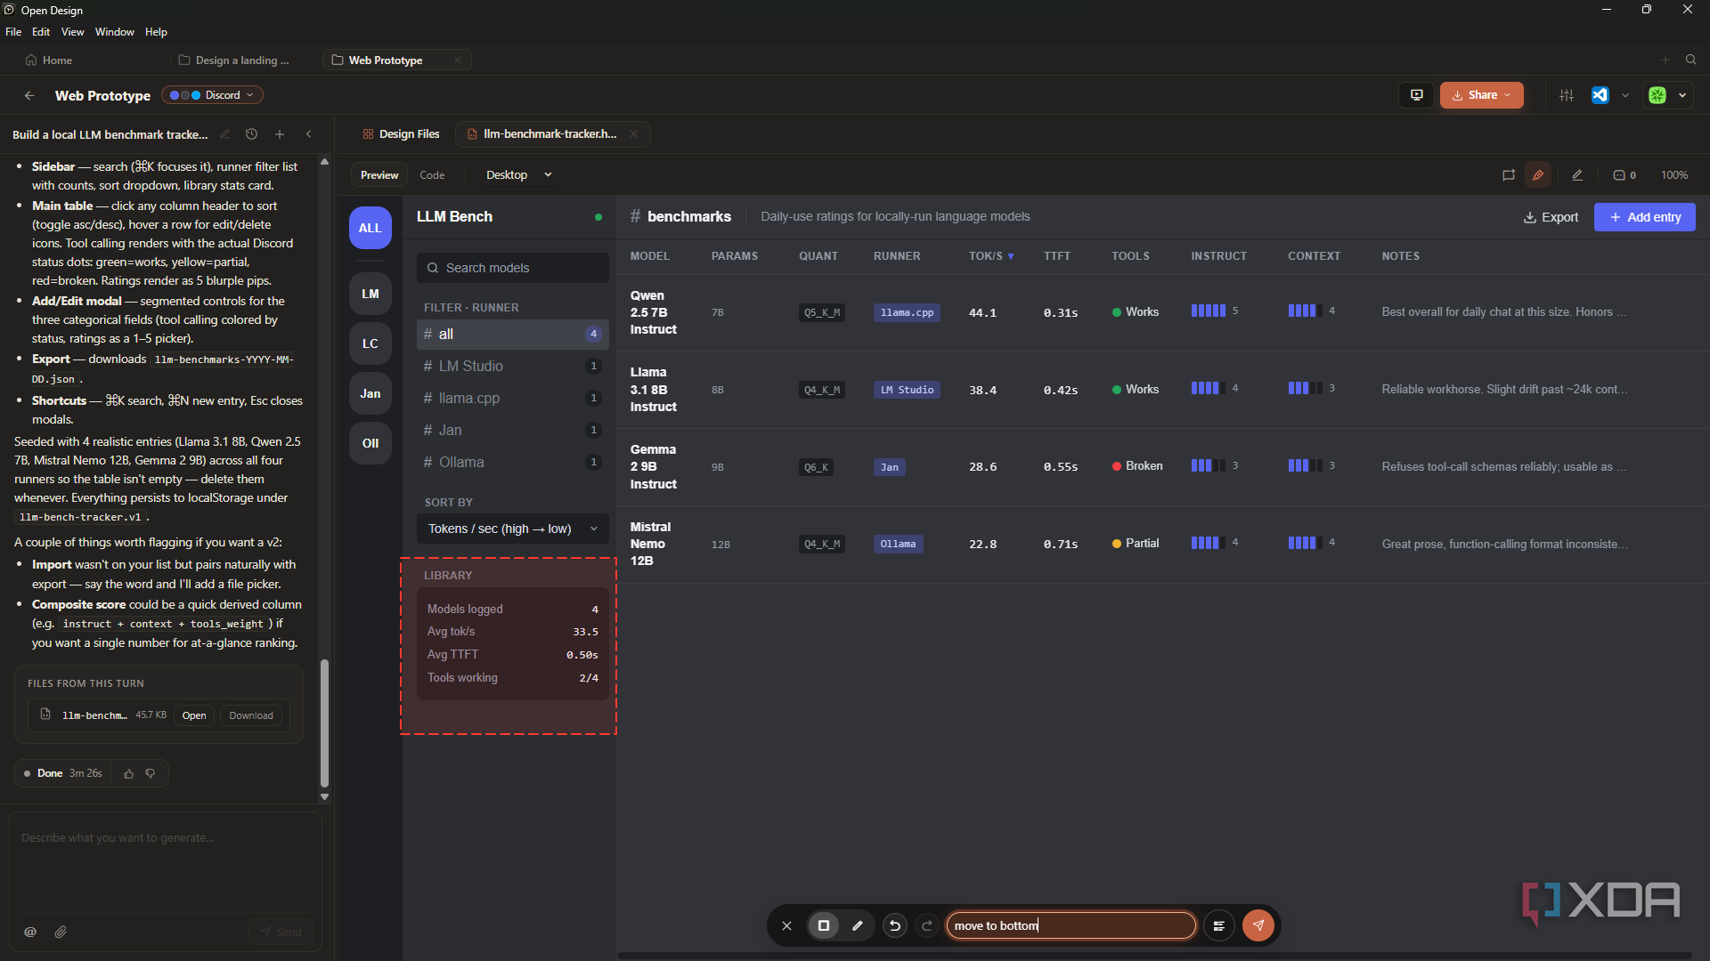Select the Oll server circle

370,443
